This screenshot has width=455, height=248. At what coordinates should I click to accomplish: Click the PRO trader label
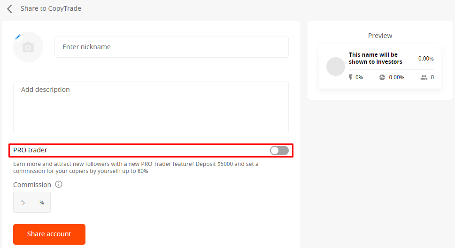[x=31, y=150]
